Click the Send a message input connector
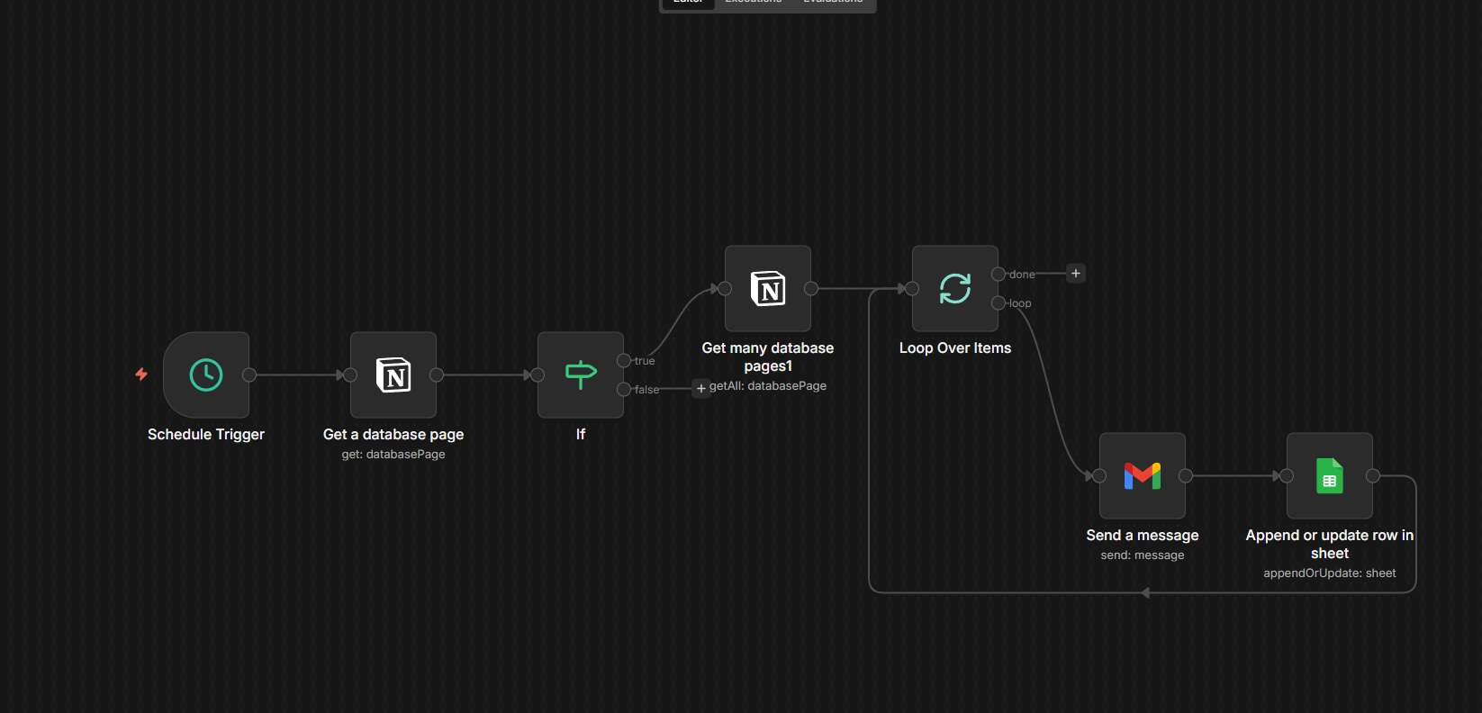Image resolution: width=1482 pixels, height=713 pixels. click(x=1099, y=475)
